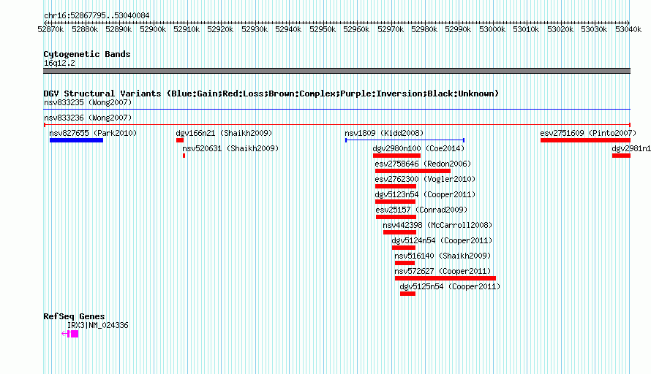
Task: Select dgv5123n54 (Cooper2011) label
Action: click(425, 194)
